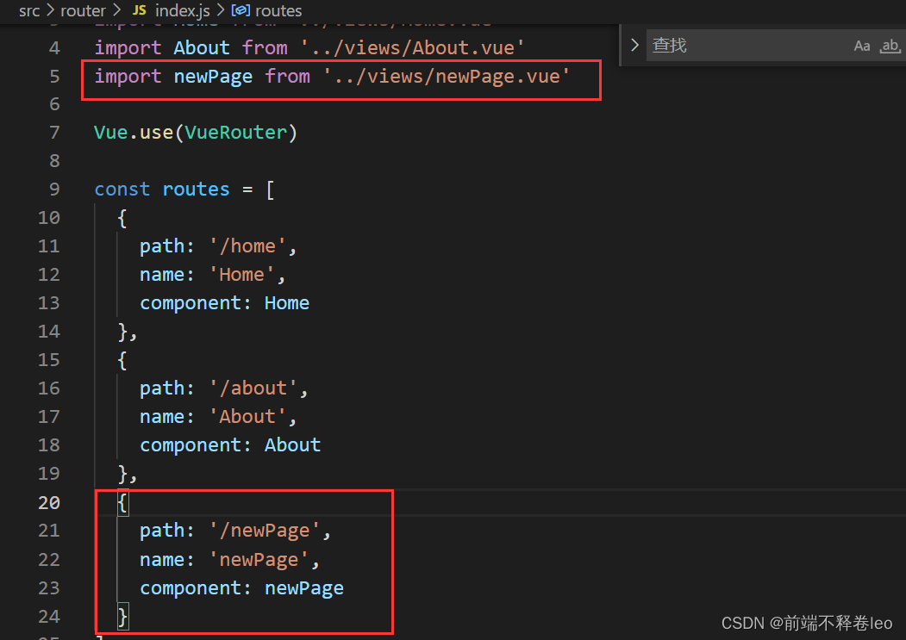The width and height of the screenshot is (906, 640).
Task: Open the router breadcrumb dropdown
Action: [83, 10]
